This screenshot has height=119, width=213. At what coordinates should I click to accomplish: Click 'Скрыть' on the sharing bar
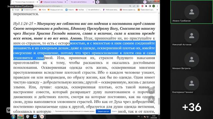point(114,111)
